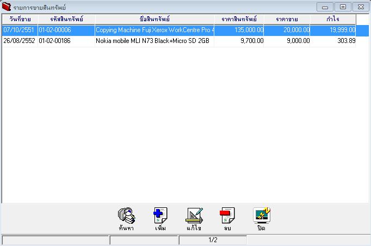Screen dimensions: 371x246
Task: Click the date cell 07/10/2551
Action: (x=19, y=30)
